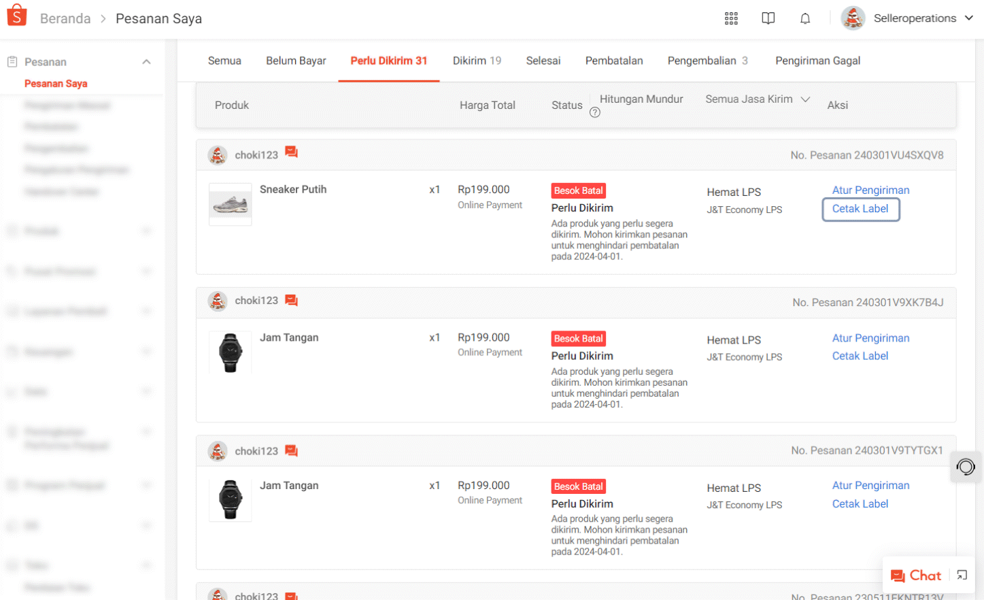The width and height of the screenshot is (984, 600).
Task: Open the notification bell
Action: point(805,18)
